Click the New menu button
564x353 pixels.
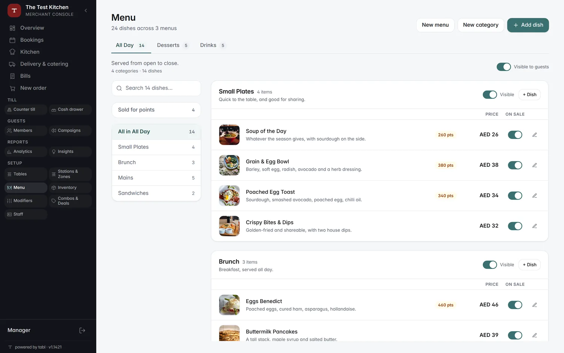435,25
